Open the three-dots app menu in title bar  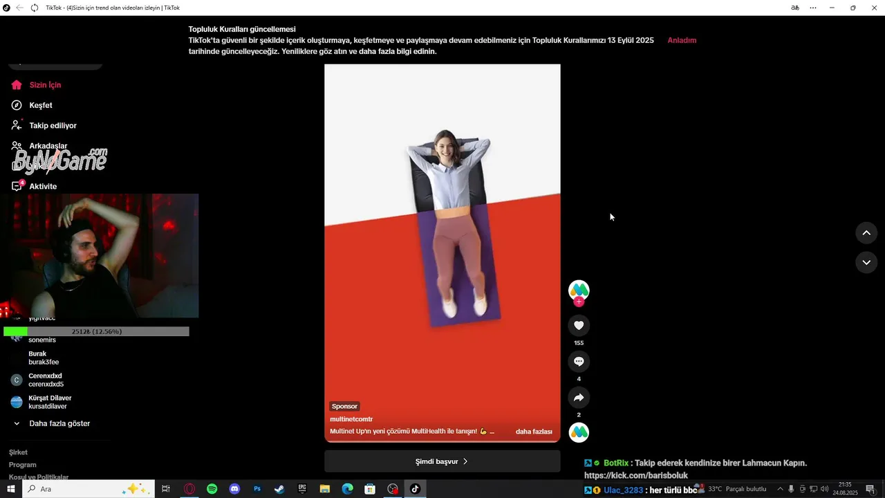[813, 8]
